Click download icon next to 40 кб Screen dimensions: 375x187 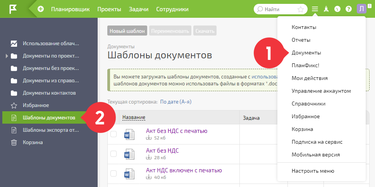149,177
